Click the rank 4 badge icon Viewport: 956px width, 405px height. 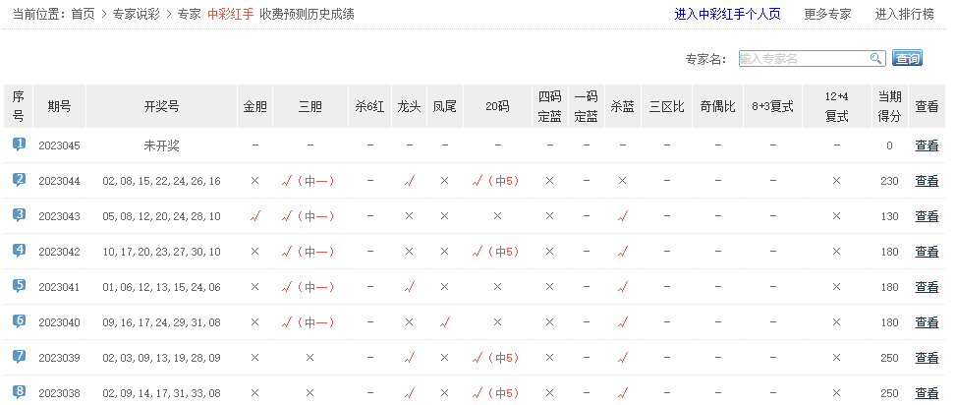[19, 251]
